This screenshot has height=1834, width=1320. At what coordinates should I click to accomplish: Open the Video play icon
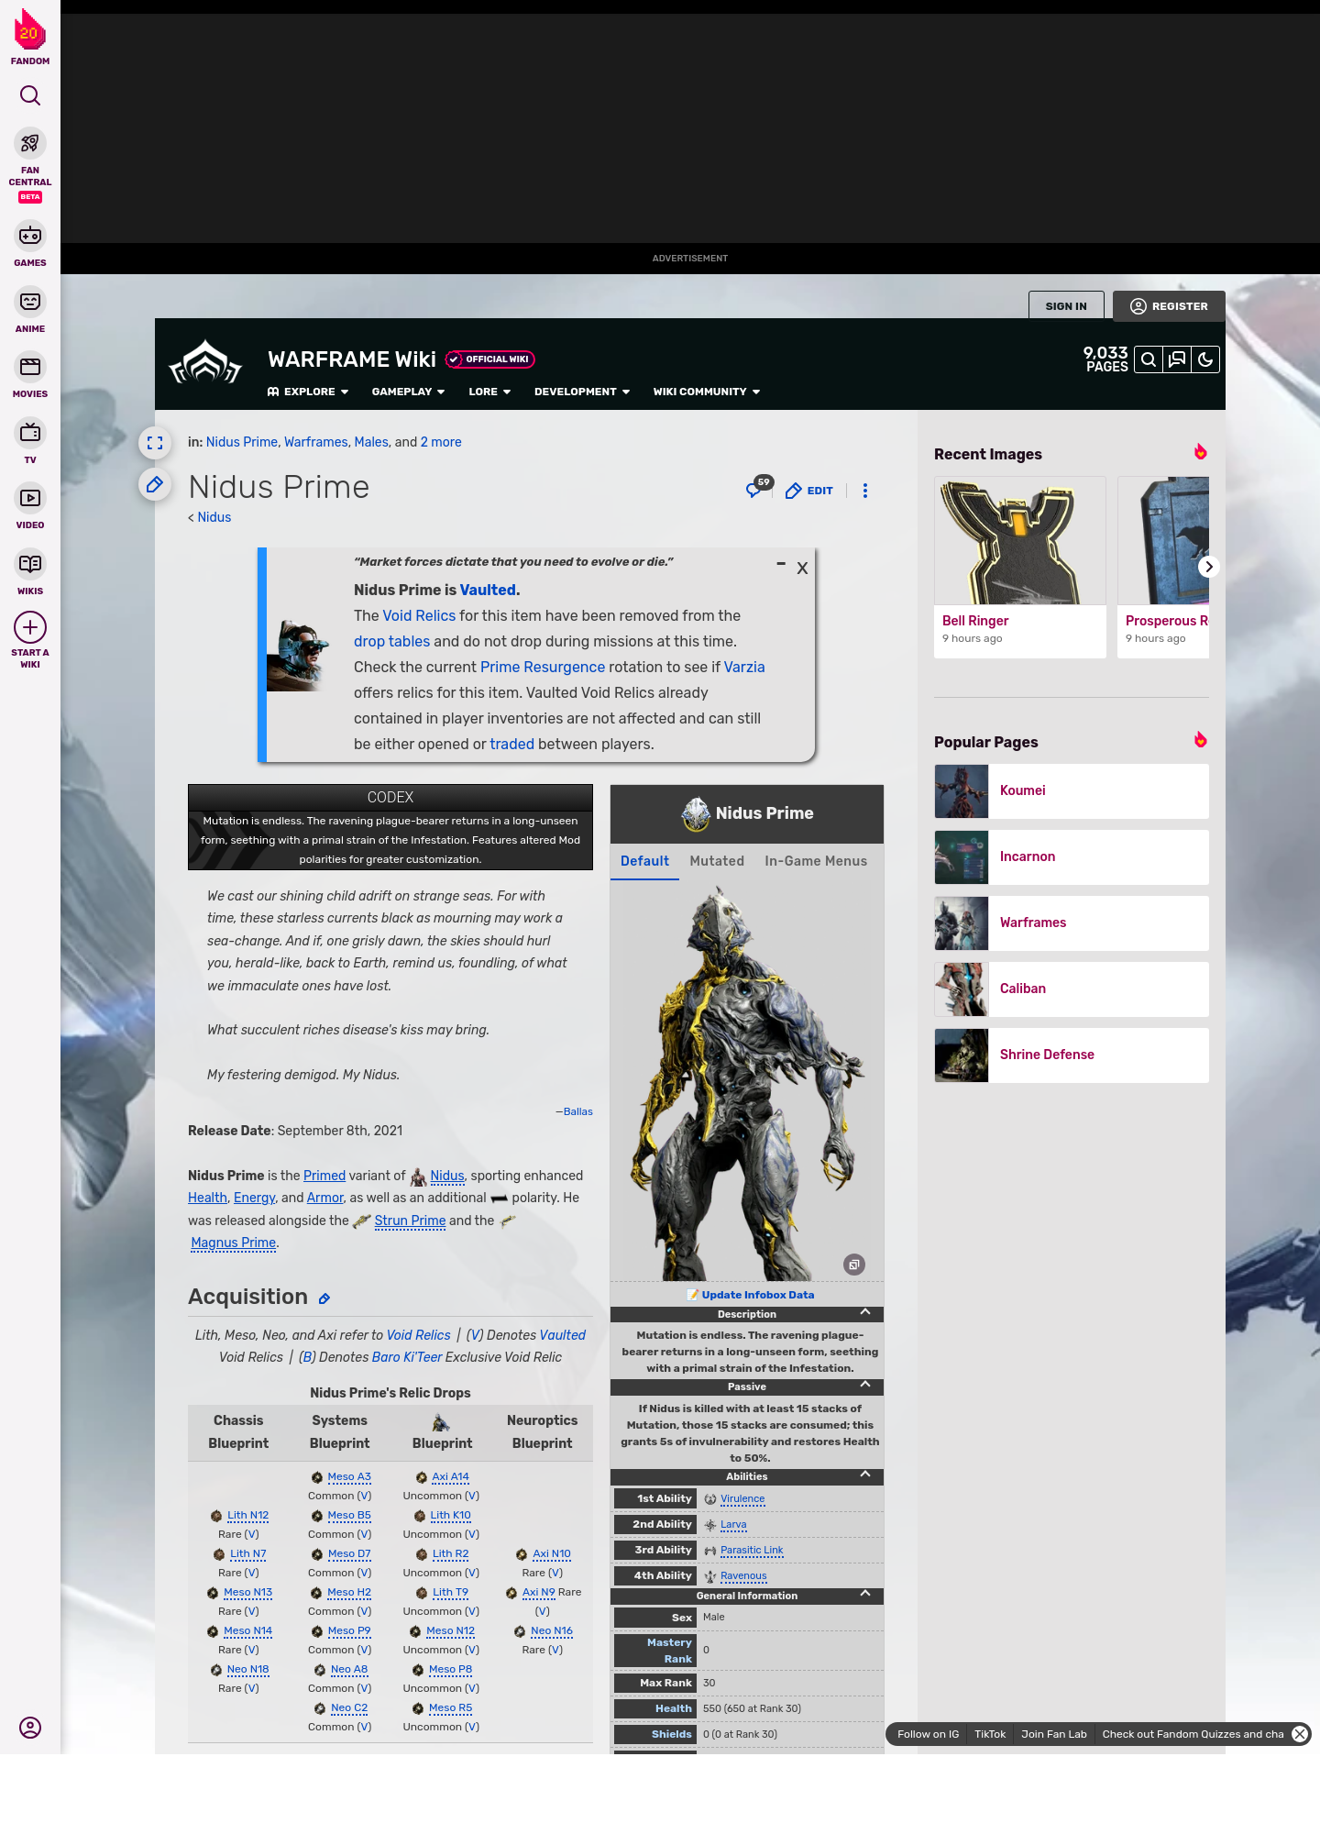(30, 498)
